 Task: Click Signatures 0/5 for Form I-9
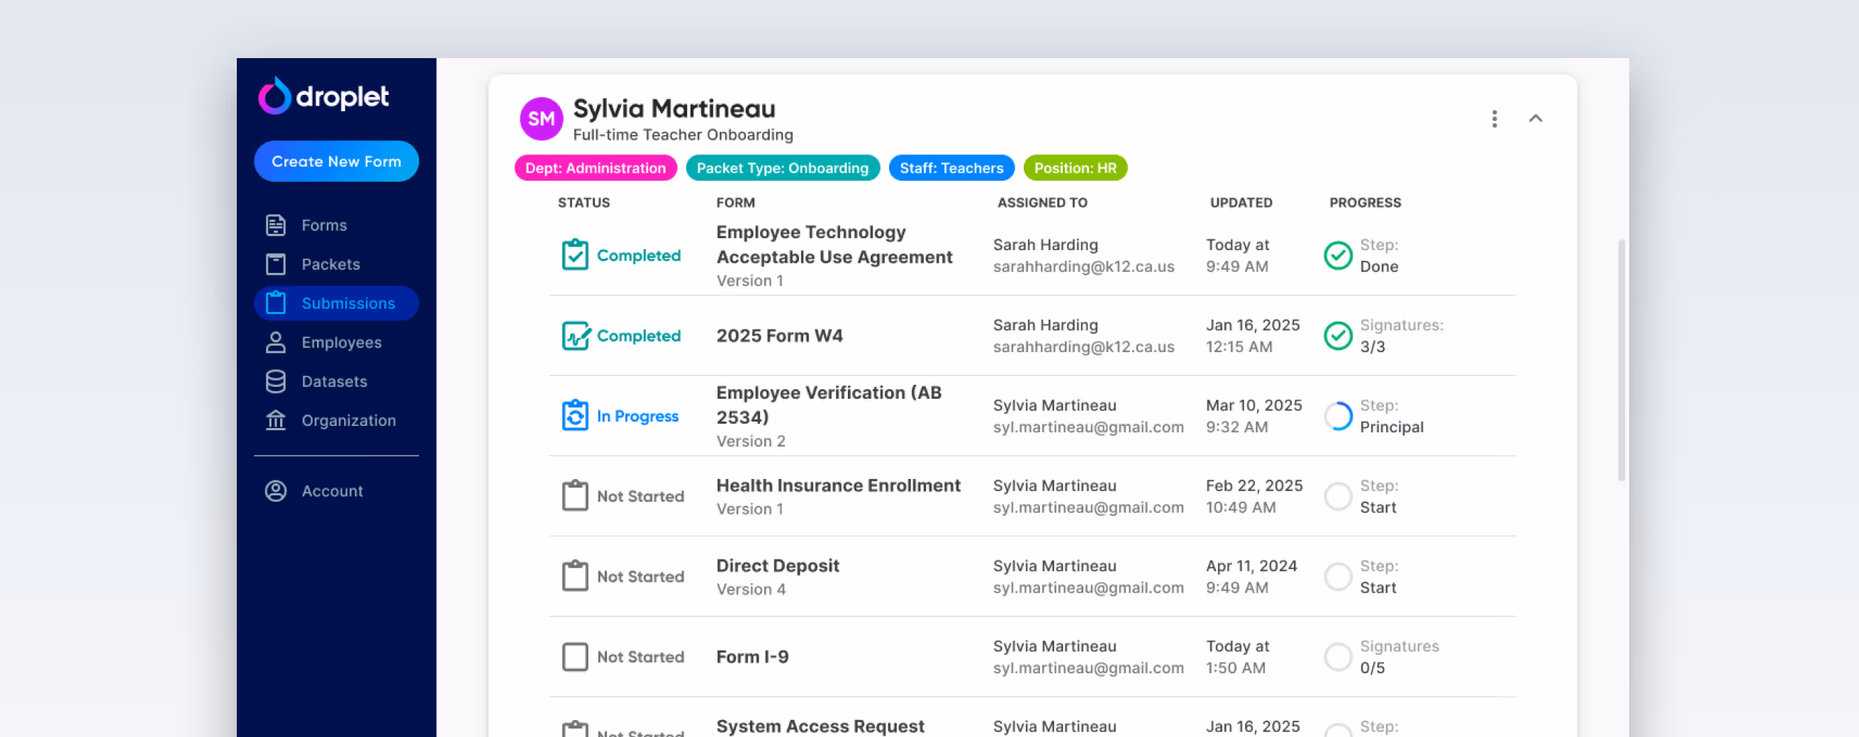(1400, 657)
